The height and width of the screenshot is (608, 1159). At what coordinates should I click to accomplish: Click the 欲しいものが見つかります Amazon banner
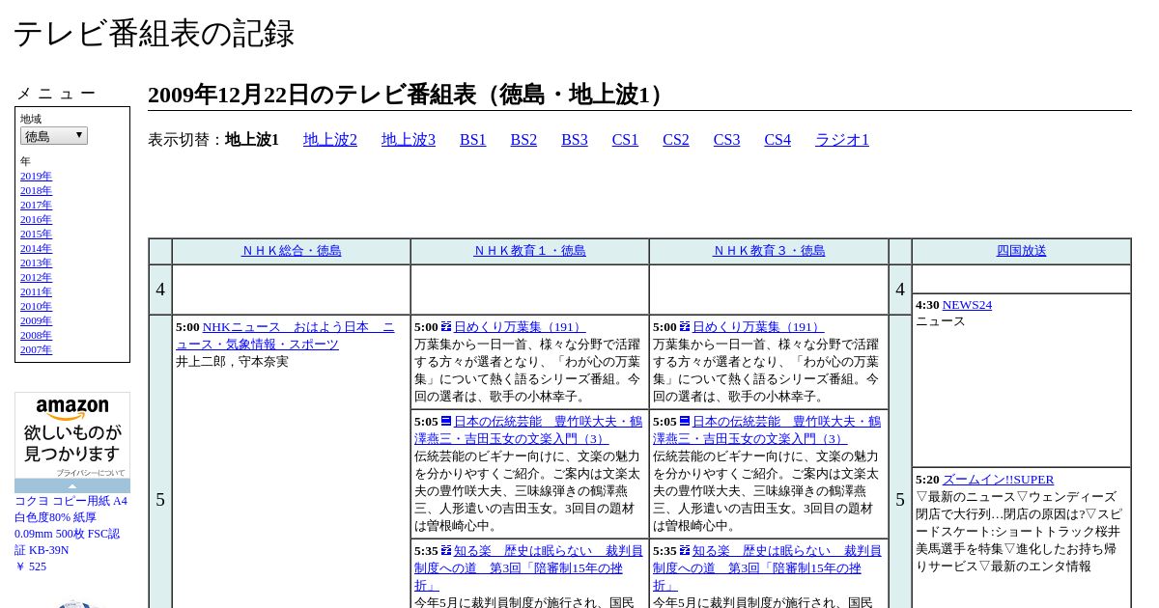click(72, 443)
